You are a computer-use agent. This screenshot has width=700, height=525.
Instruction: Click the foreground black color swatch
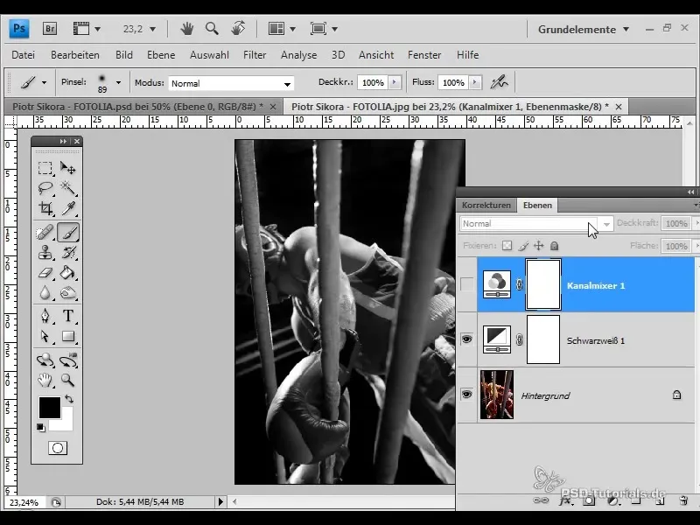tap(49, 408)
